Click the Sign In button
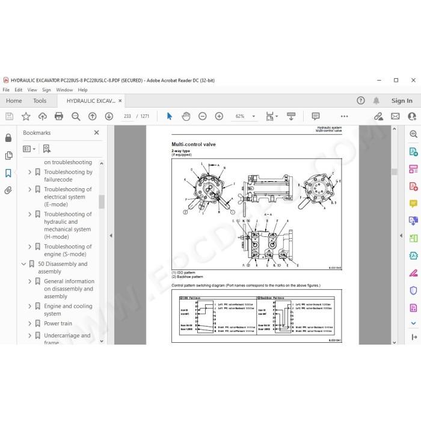Screen dimensions: 421x421 coord(402,100)
